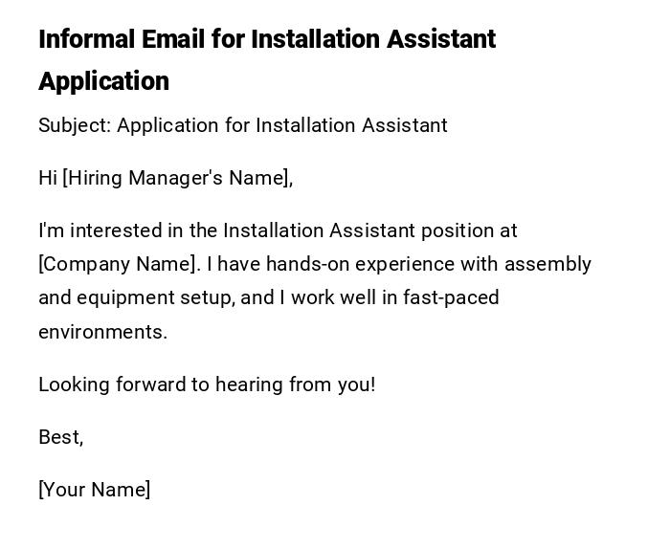
Task: Click the word "environments." ending the paragraph
Action: tap(102, 332)
